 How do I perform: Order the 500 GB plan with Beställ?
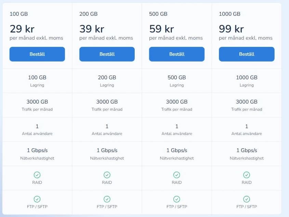click(x=177, y=54)
